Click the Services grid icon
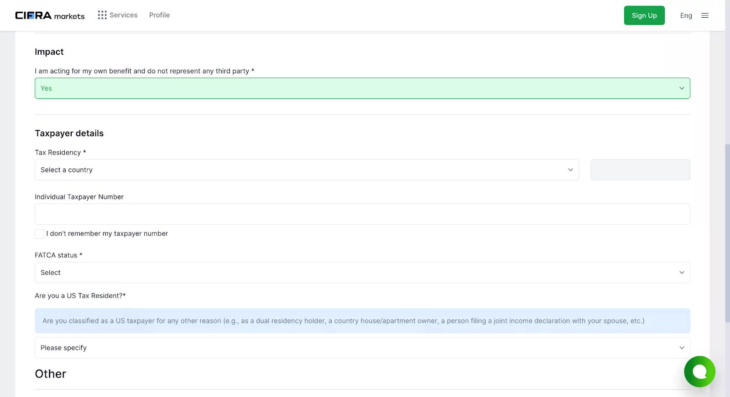Screen dimensions: 730x397 point(102,15)
